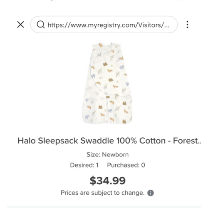208x208 pixels.
Task: Focus the myregistry.com URL address field
Action: tap(104, 25)
